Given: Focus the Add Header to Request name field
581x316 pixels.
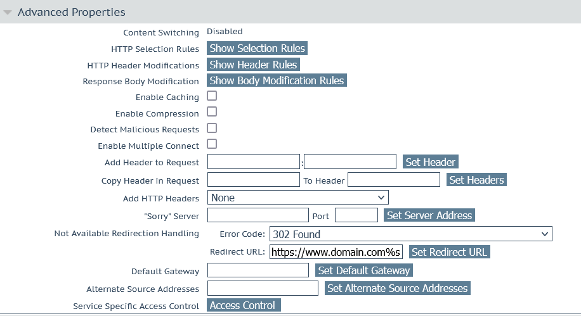Looking at the screenshot, I should coord(254,161).
